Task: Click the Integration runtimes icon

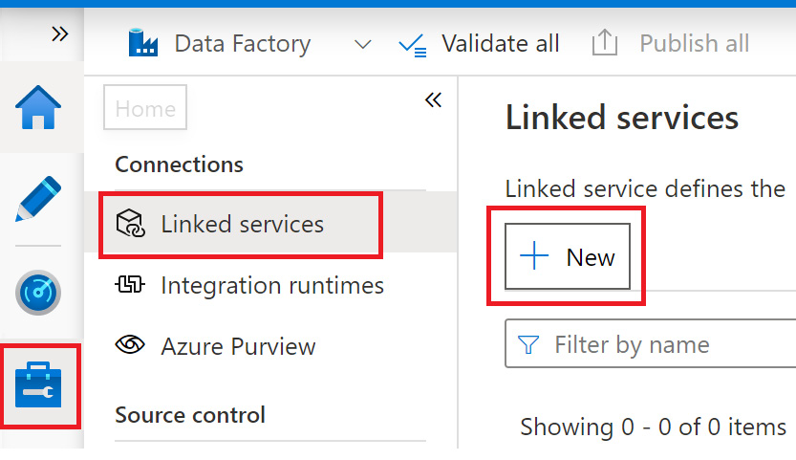Action: tap(129, 285)
